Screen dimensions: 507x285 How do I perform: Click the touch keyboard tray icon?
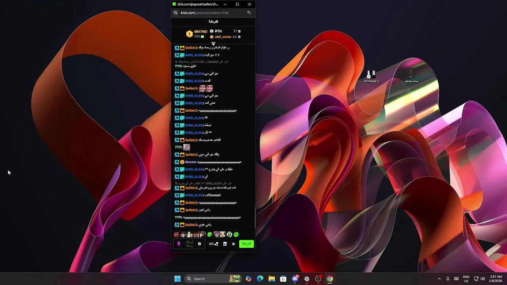456,279
